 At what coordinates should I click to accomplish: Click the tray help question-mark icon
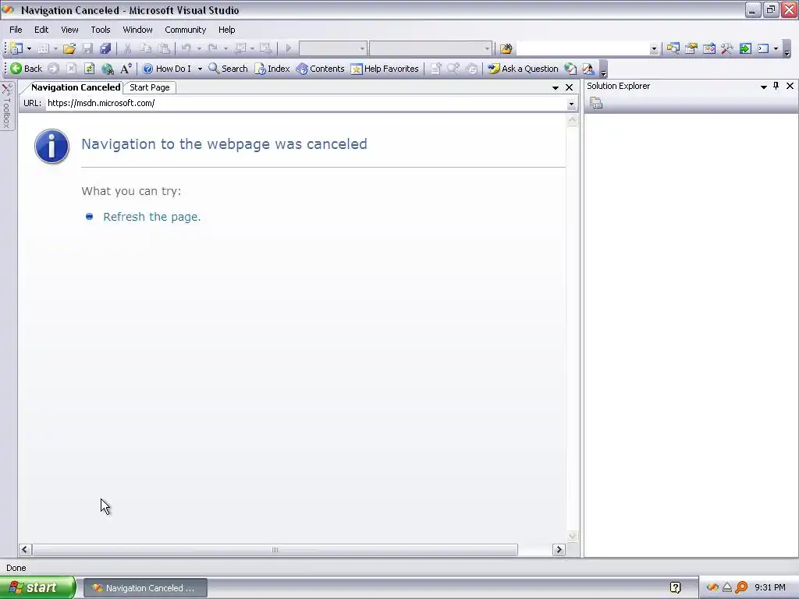(675, 588)
